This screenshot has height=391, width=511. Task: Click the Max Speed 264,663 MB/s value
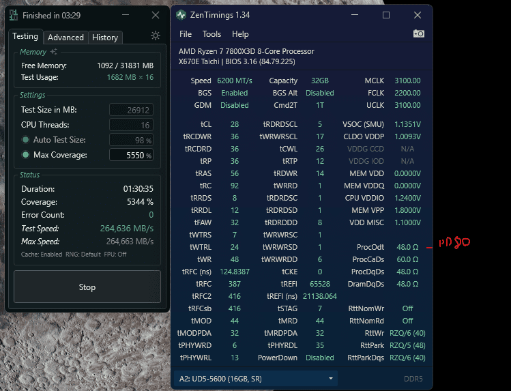pos(130,242)
